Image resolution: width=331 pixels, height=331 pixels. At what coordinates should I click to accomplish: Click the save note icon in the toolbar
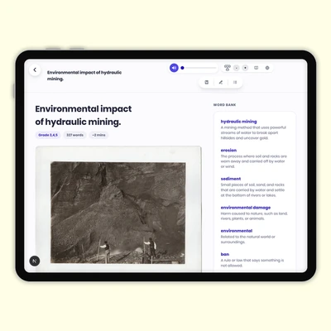207,82
